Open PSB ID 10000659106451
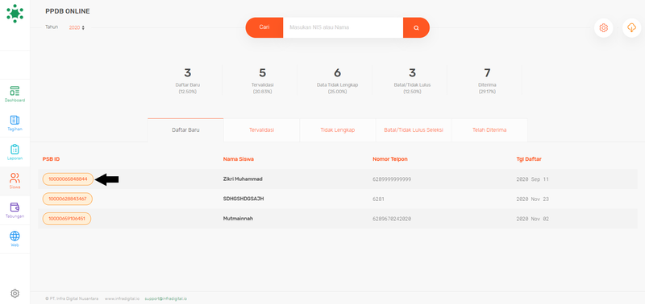 coord(67,219)
